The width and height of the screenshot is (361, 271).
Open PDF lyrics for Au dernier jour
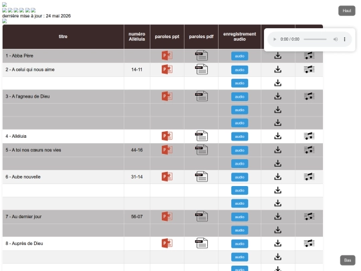[x=201, y=216]
